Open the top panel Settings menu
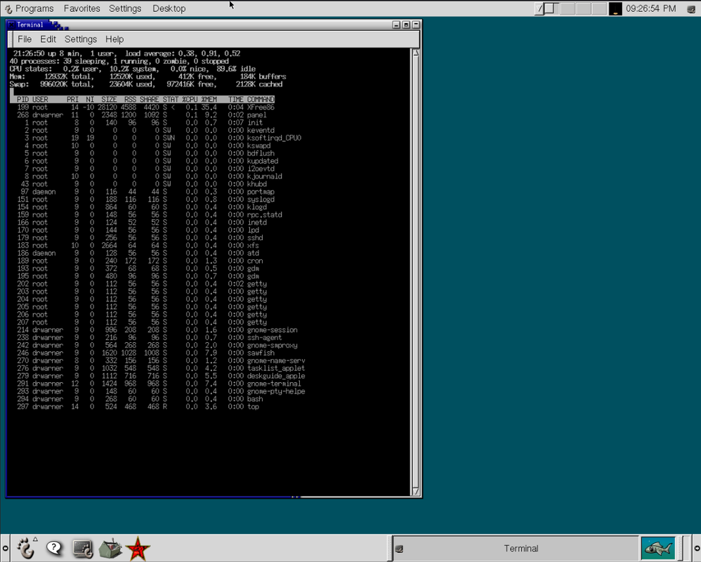Screen dimensions: 701x562 125,8
